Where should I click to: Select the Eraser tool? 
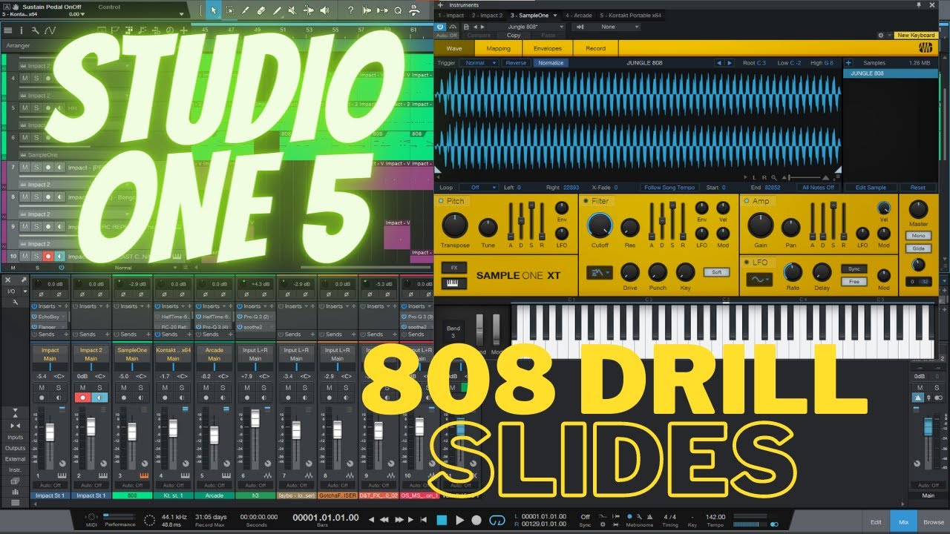coord(261,10)
